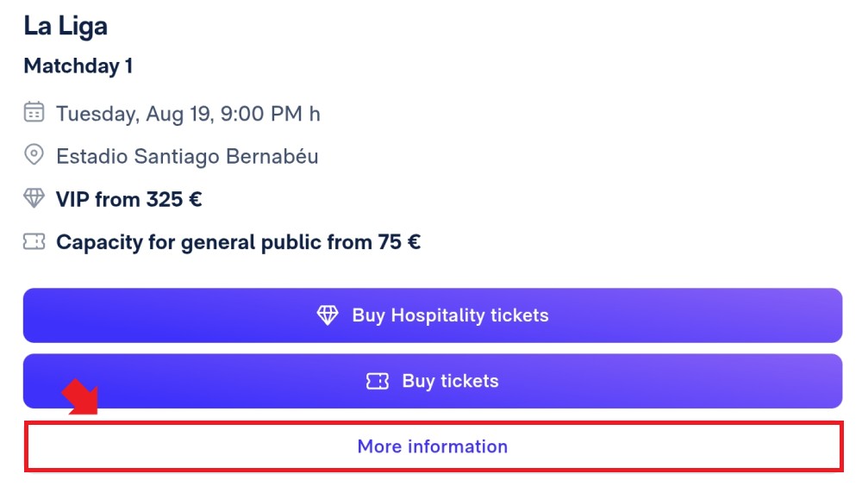Click the ticket icon inside Buy tickets button
The width and height of the screenshot is (862, 499).
378,381
